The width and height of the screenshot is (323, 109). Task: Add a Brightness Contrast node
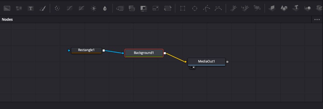point(93,8)
